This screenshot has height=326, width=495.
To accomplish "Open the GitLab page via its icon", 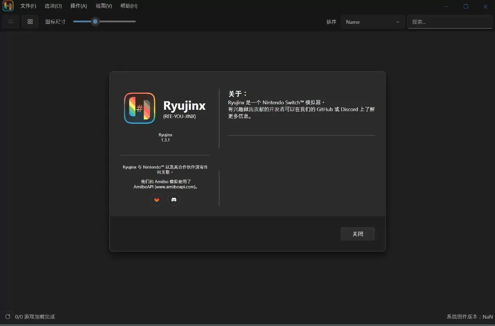I will point(157,199).
